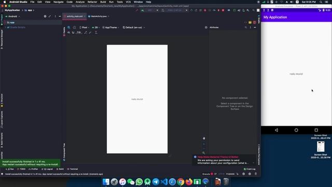332x187 pixels.
Task: Open the Logcat tool window tab
Action: pos(47,169)
